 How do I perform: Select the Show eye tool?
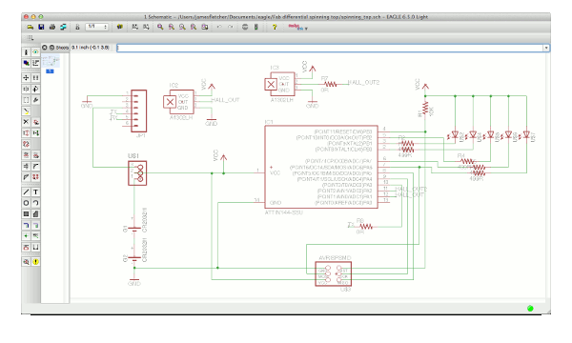click(x=35, y=52)
